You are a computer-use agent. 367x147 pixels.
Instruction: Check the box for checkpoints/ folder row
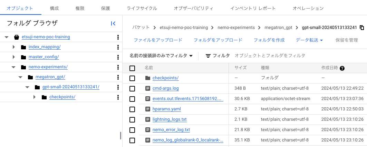132,78
